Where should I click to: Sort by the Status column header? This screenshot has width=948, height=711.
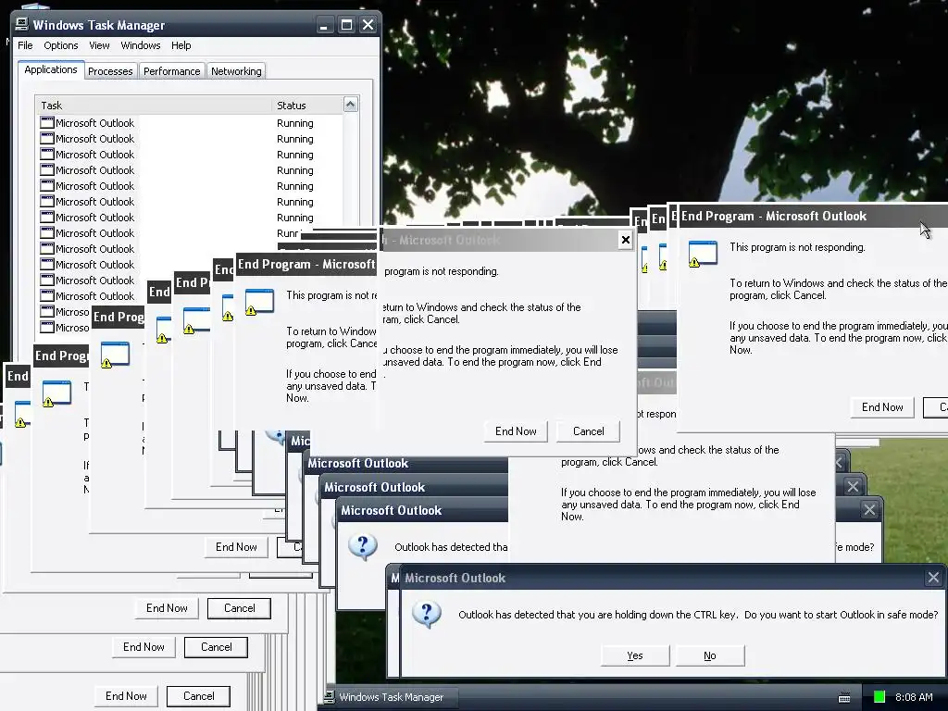[x=307, y=106]
